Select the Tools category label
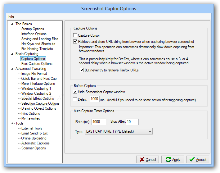 pyautogui.click(x=19, y=123)
